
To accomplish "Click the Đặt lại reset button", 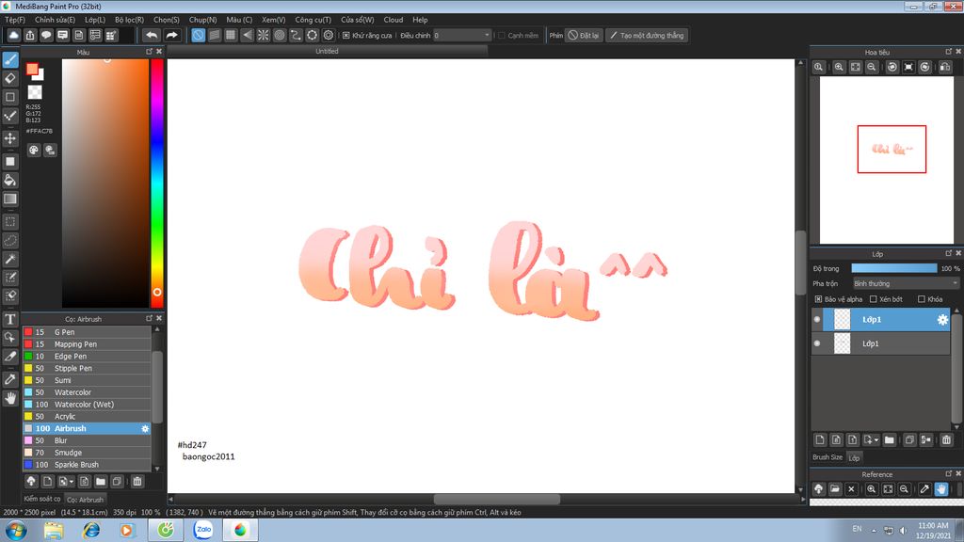I will tap(584, 35).
